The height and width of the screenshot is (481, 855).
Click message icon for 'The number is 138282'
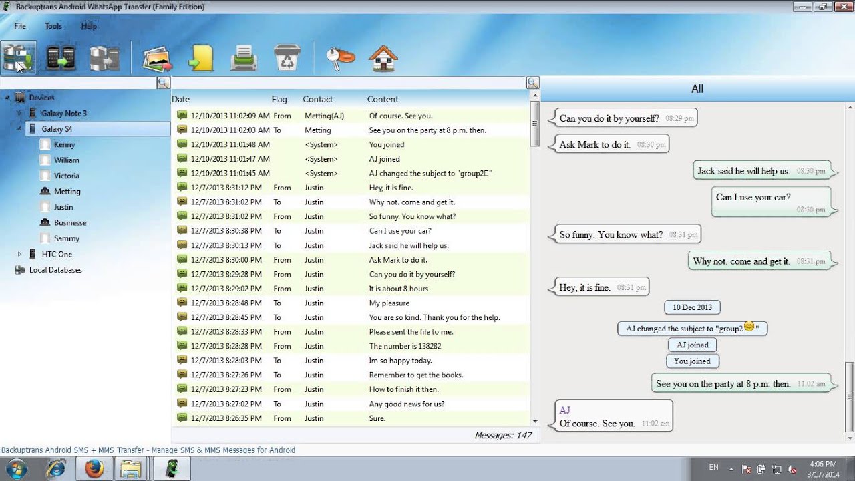182,346
